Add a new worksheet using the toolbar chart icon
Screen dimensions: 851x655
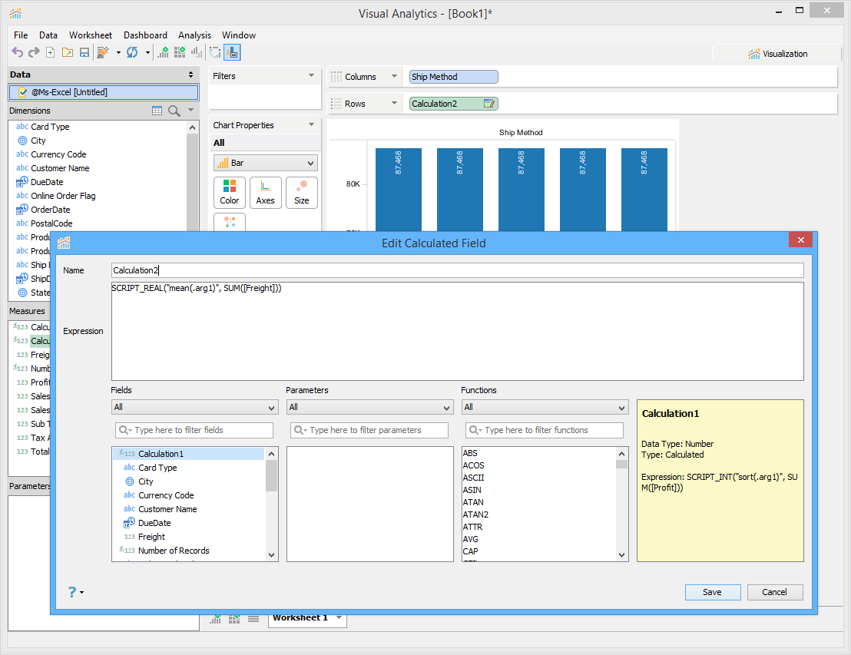163,52
